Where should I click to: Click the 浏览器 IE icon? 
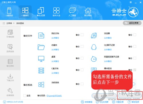(94, 36)
